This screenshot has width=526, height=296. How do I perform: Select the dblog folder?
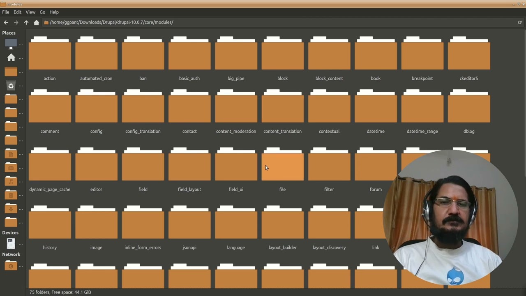pos(469,106)
